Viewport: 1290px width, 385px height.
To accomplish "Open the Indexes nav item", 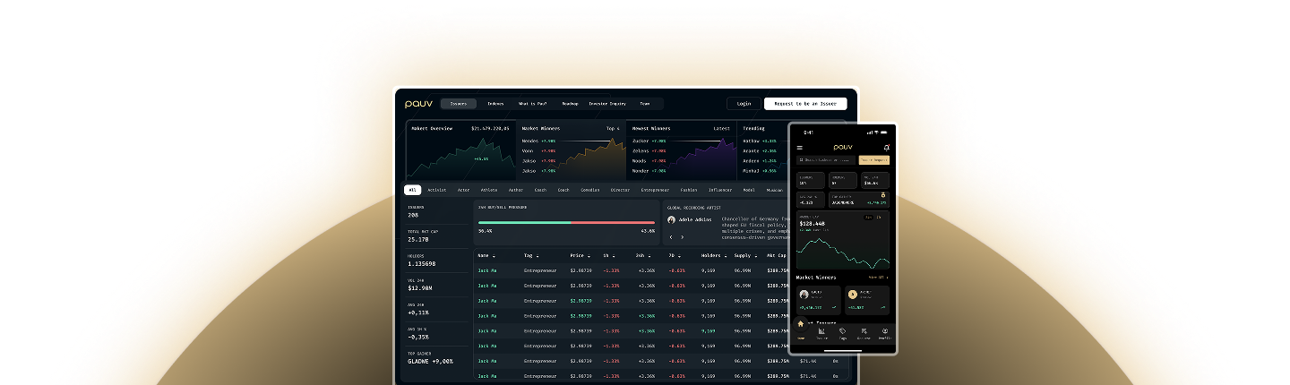I will pos(495,104).
